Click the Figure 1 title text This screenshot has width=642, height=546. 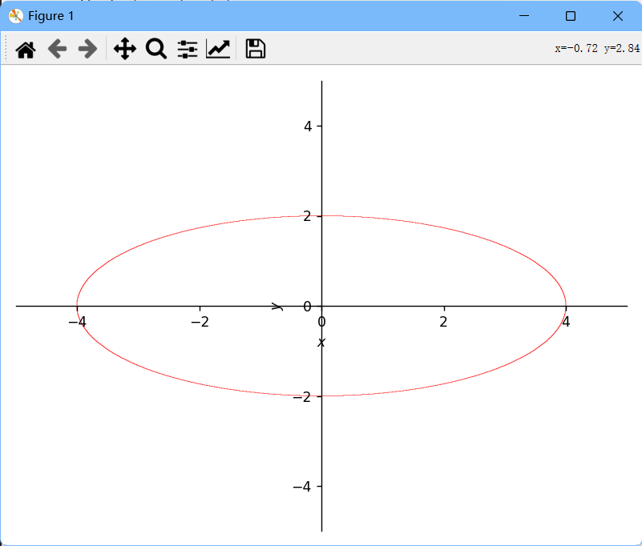click(x=51, y=16)
